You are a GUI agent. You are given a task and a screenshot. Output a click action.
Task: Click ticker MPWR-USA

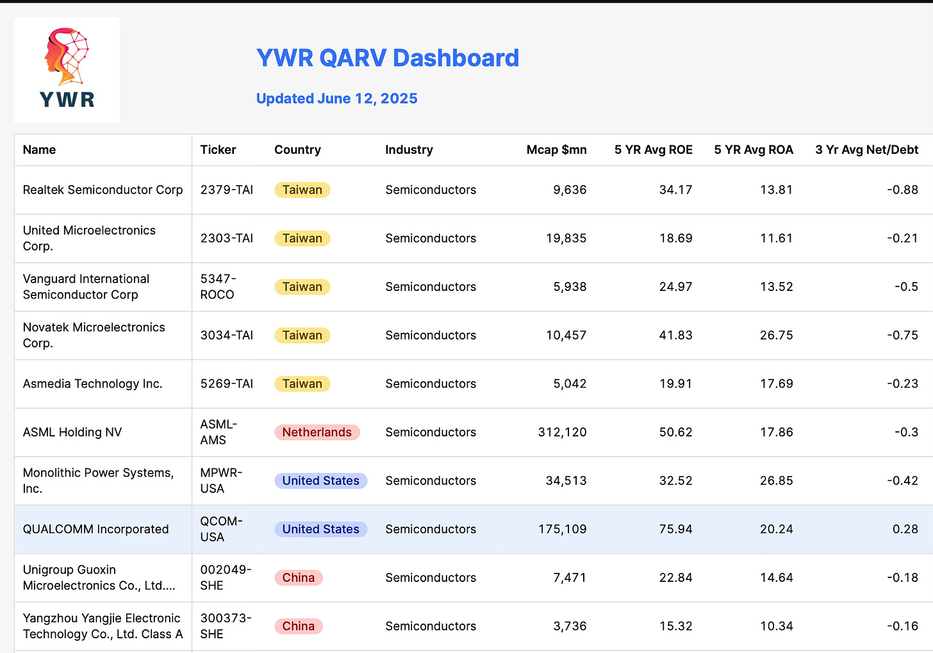[221, 481]
